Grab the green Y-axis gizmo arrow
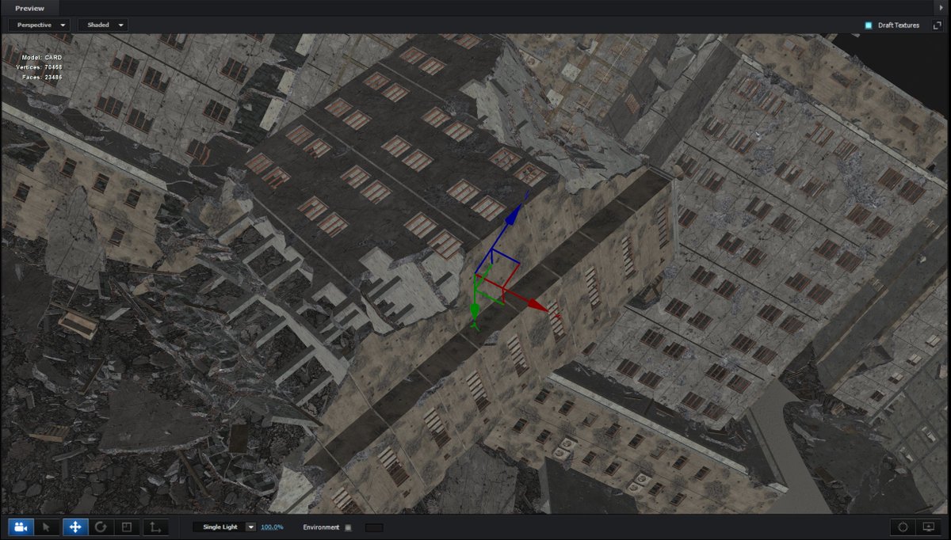 click(475, 310)
